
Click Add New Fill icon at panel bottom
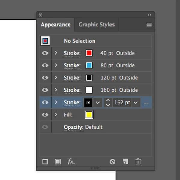pos(58,162)
